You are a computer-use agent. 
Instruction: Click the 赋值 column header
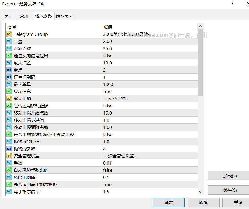[150, 27]
